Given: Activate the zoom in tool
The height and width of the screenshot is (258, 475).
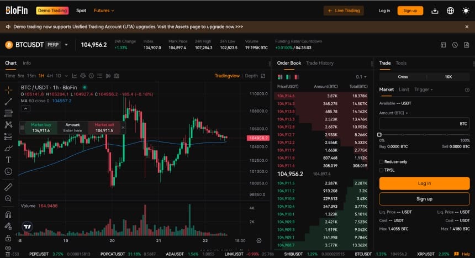Looking at the screenshot, I should 8,199.
